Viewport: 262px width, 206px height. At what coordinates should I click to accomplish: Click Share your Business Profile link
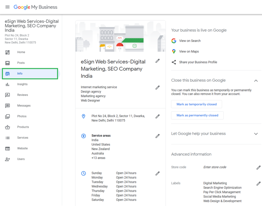point(198,62)
